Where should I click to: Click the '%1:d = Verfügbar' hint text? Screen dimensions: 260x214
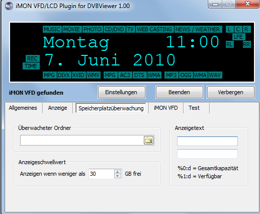[200, 176]
